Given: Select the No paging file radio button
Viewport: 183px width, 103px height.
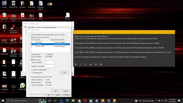Looking at the screenshot, I should [x=32, y=72].
